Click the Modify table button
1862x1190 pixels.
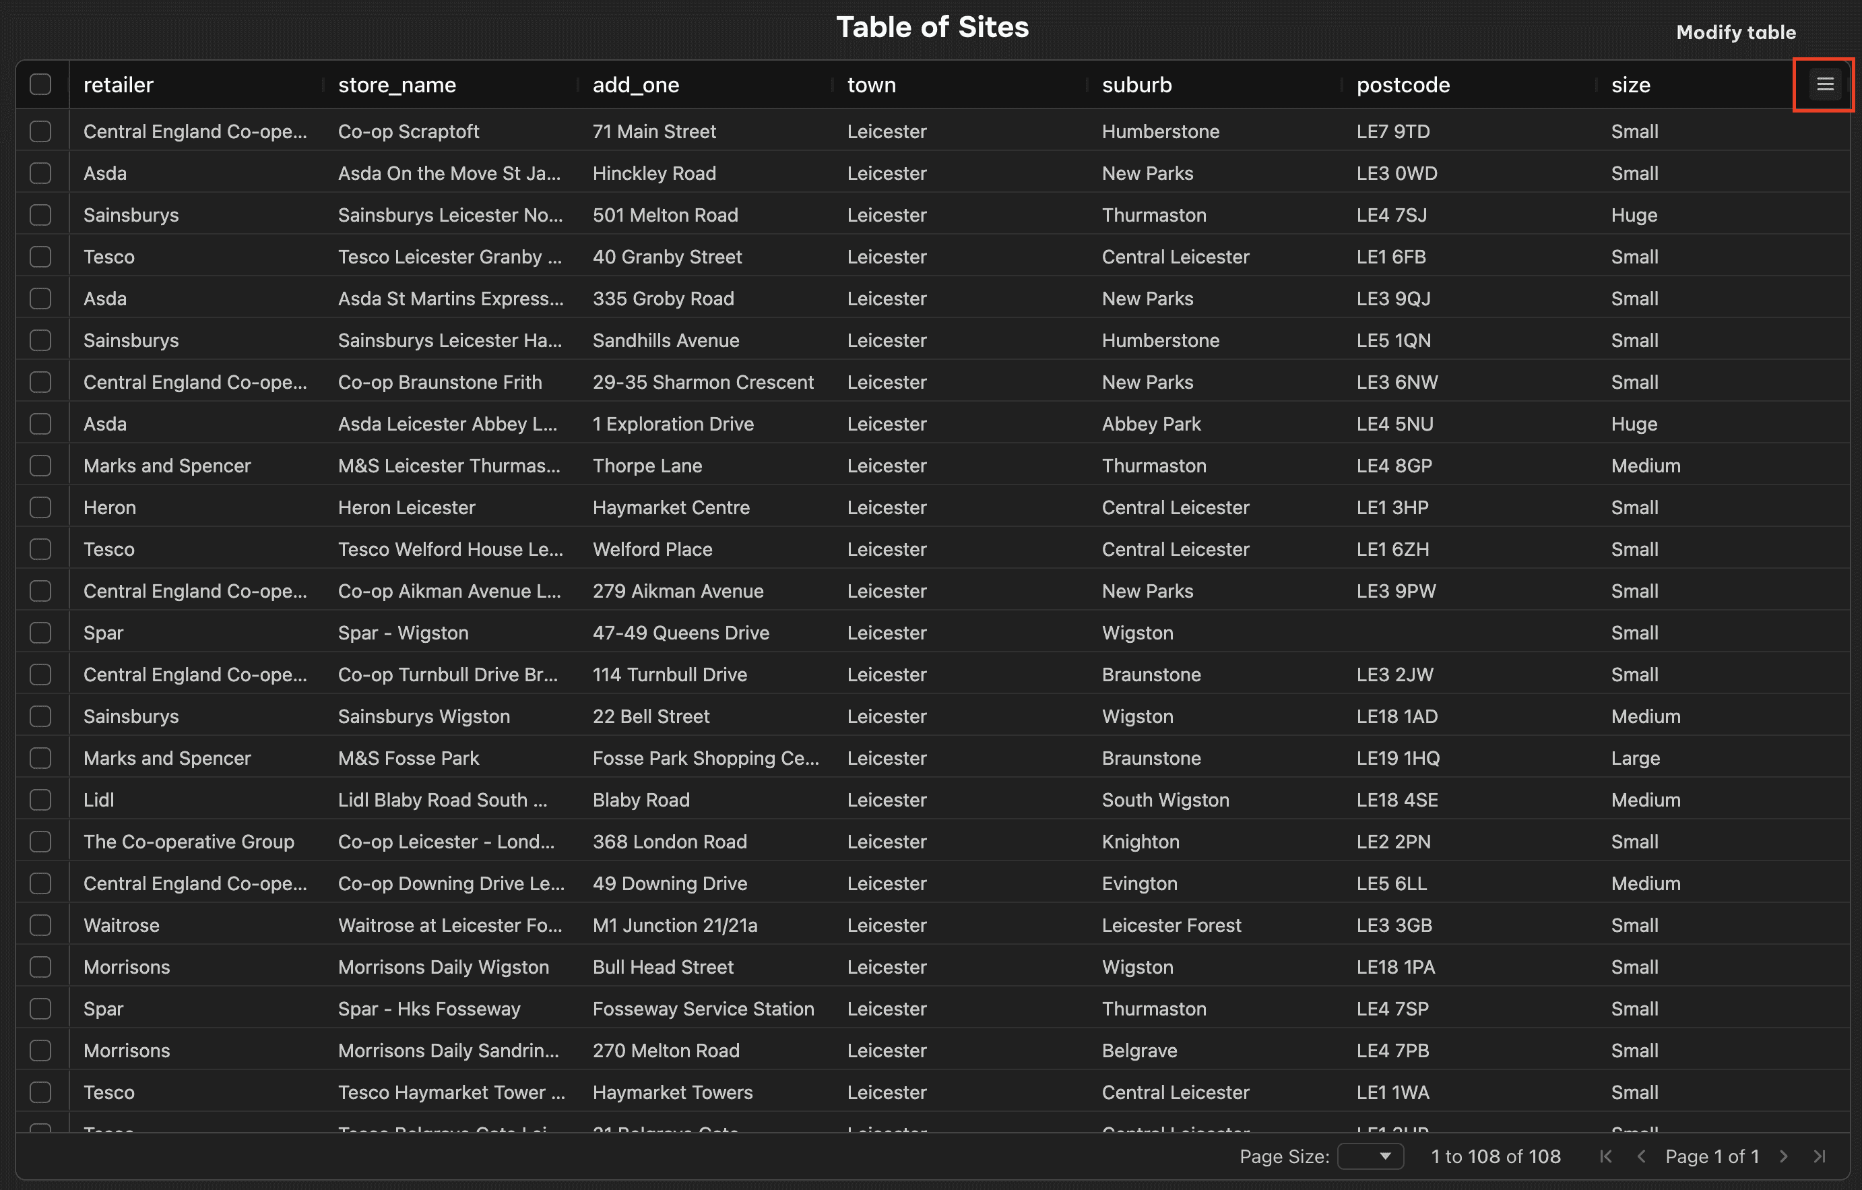pos(1735,32)
